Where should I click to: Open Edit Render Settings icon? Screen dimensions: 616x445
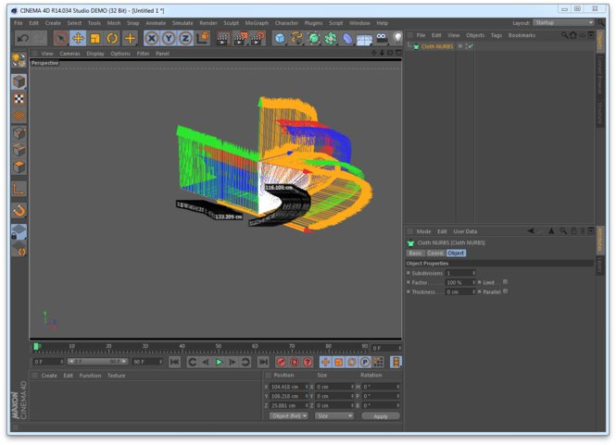258,39
